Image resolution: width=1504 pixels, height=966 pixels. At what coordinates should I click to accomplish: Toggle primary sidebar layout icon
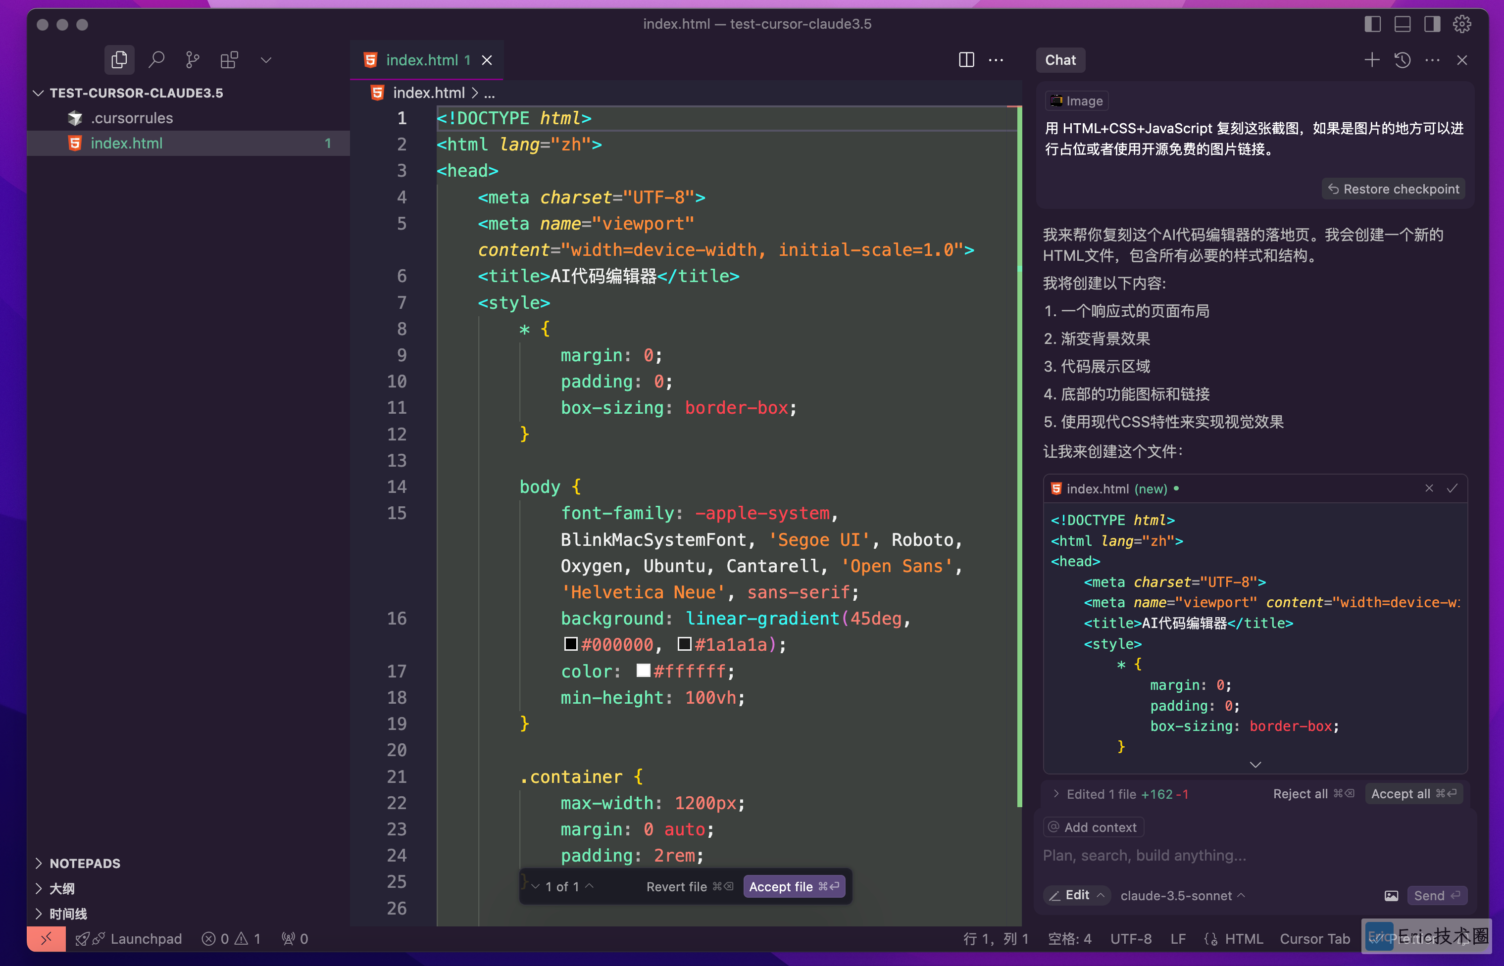tap(1373, 24)
